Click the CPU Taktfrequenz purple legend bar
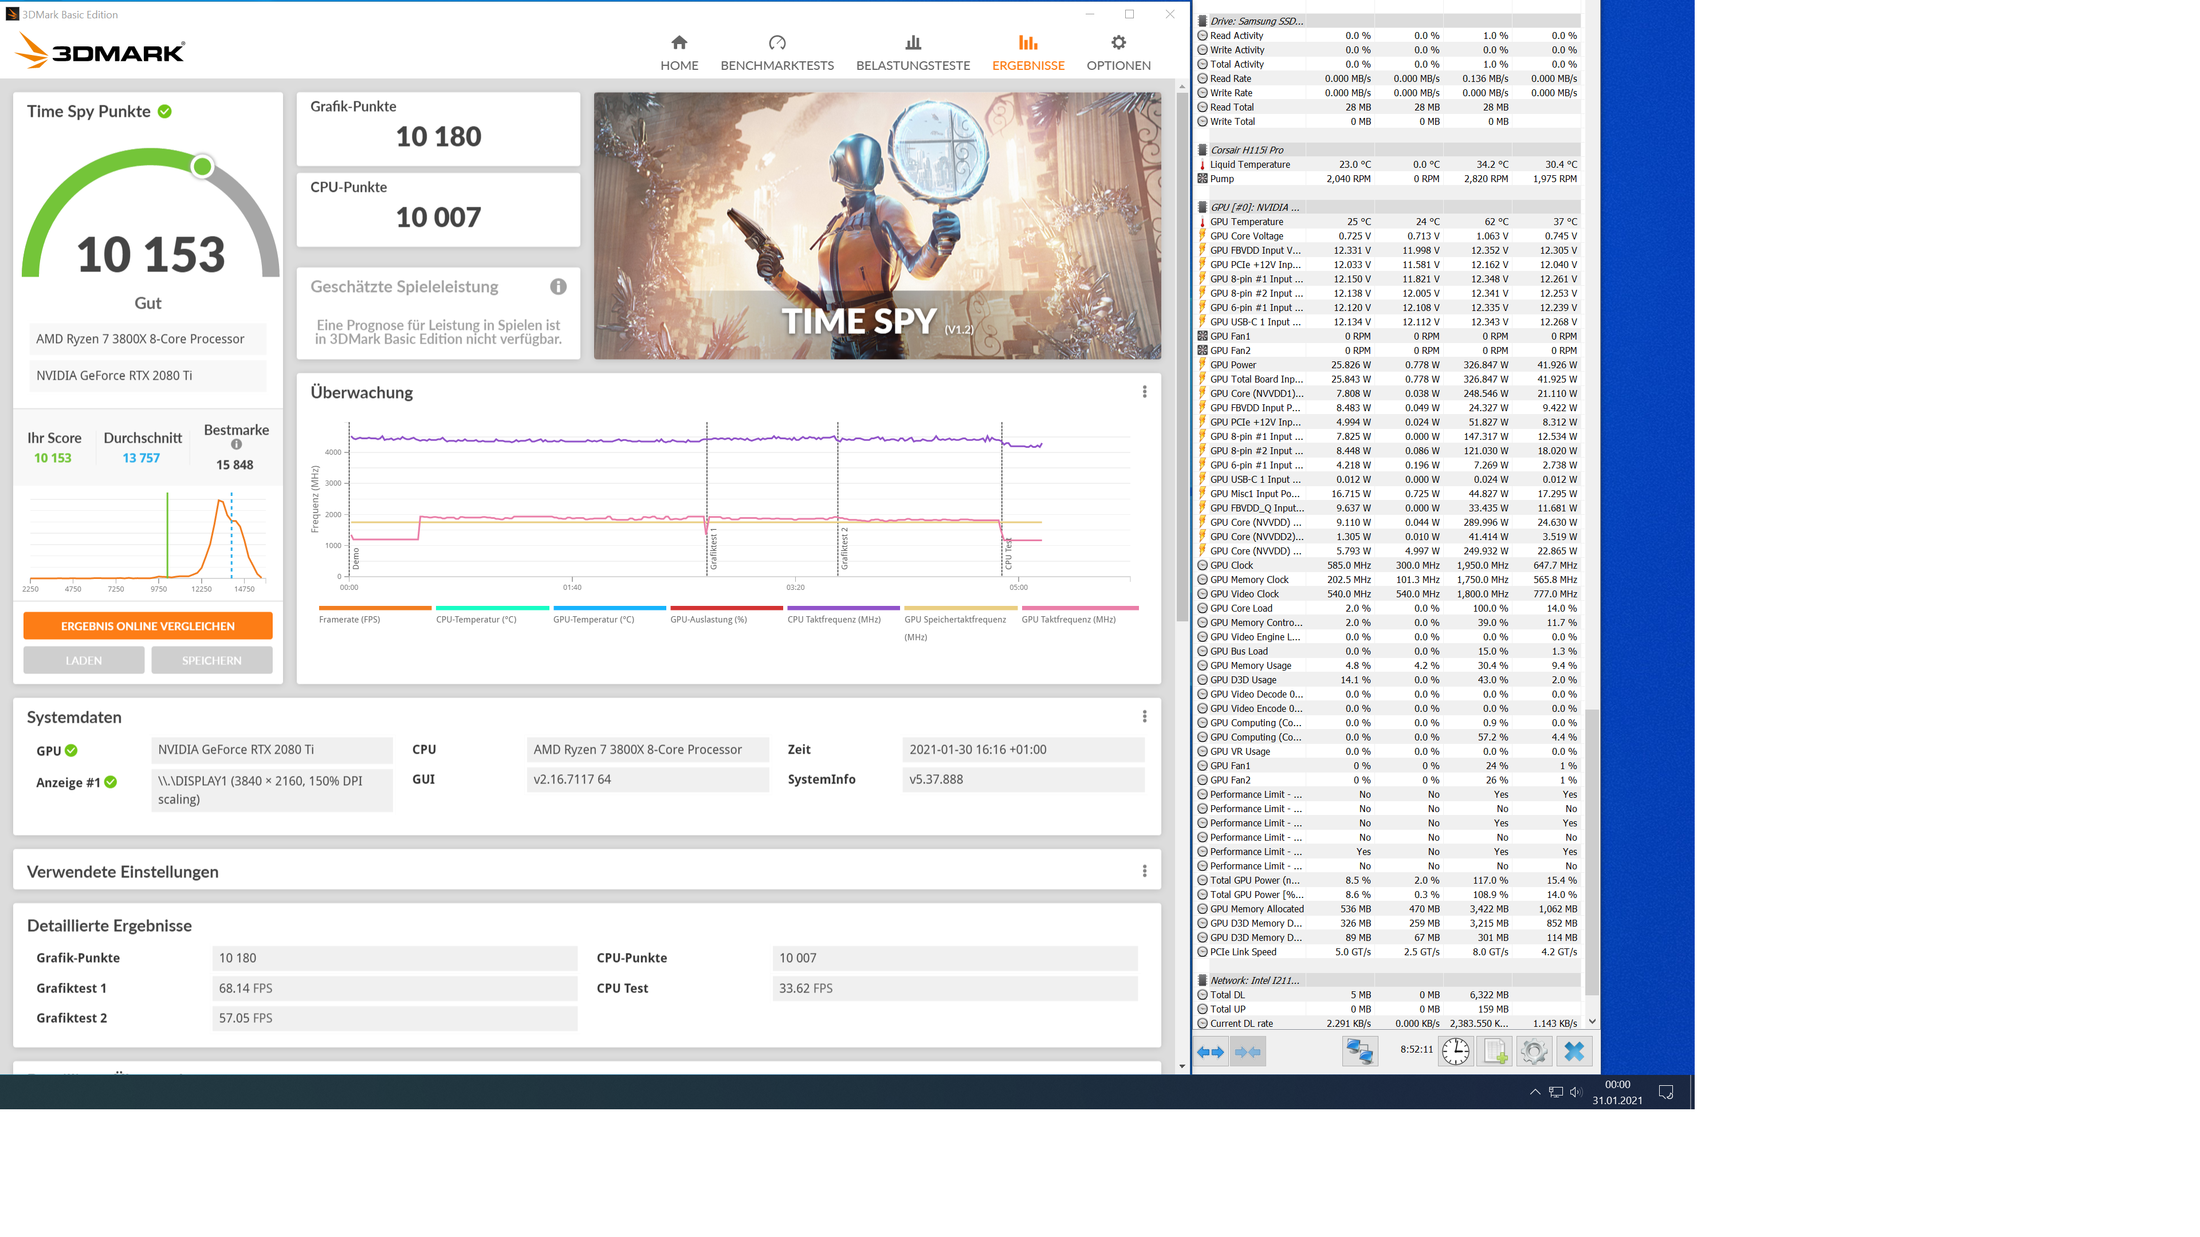2200x1237 pixels. [x=844, y=608]
